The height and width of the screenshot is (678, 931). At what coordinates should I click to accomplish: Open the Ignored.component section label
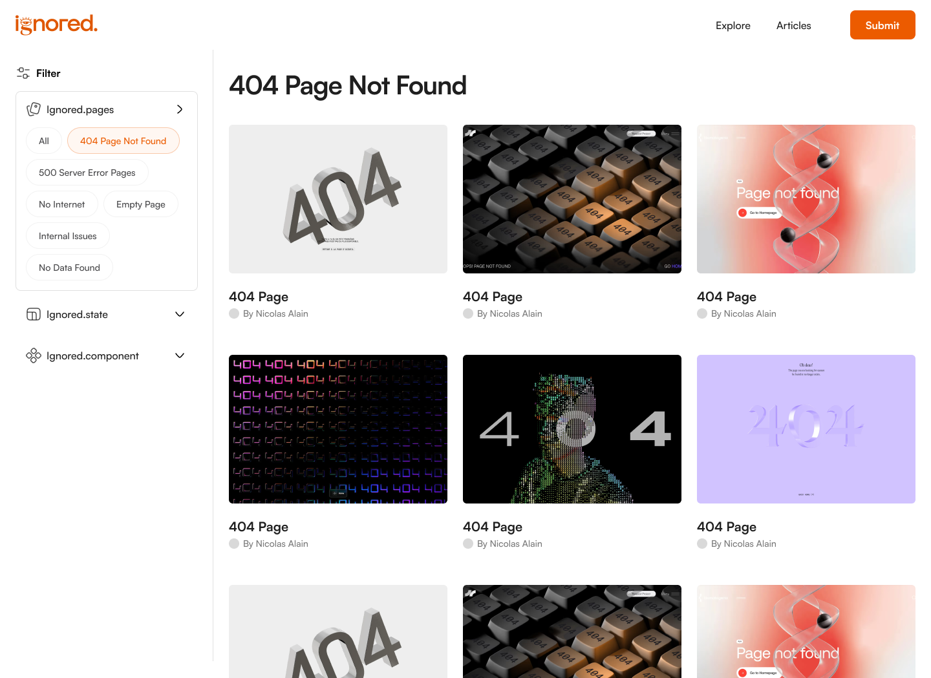[x=92, y=356]
